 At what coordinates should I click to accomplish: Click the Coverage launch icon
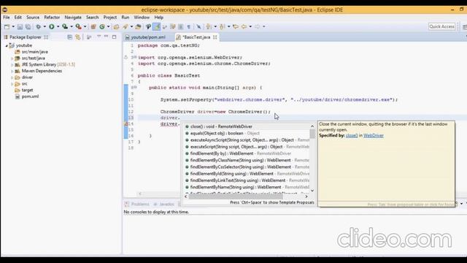coord(65,26)
